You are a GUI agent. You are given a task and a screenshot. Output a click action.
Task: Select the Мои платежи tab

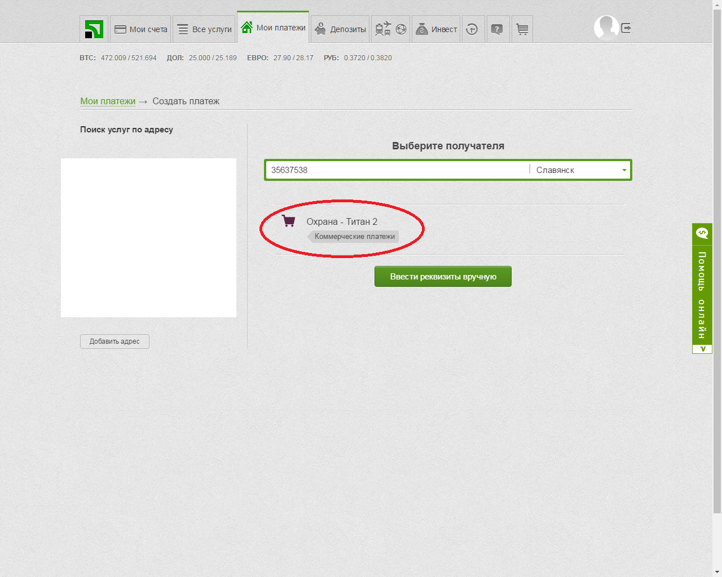tap(273, 27)
